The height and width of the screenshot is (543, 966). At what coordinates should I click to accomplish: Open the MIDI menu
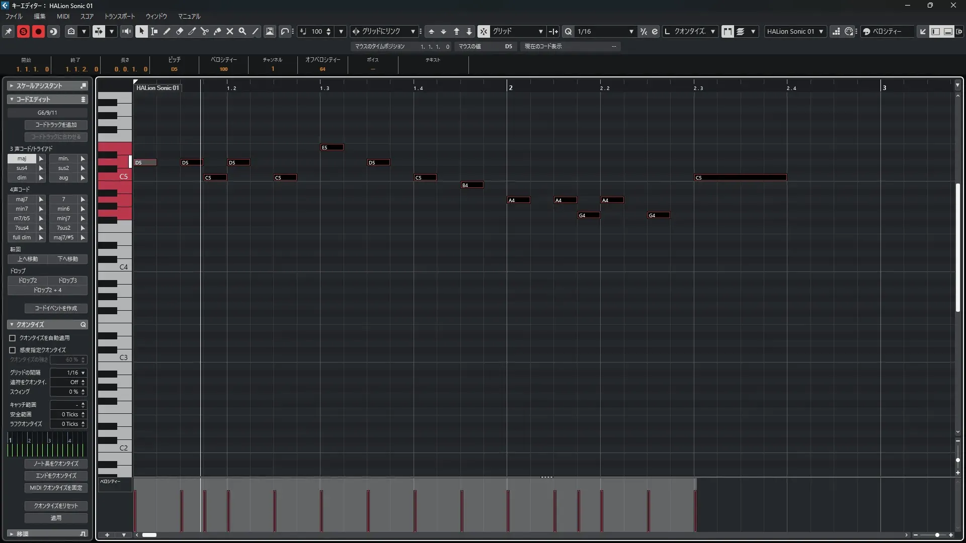[x=63, y=16]
